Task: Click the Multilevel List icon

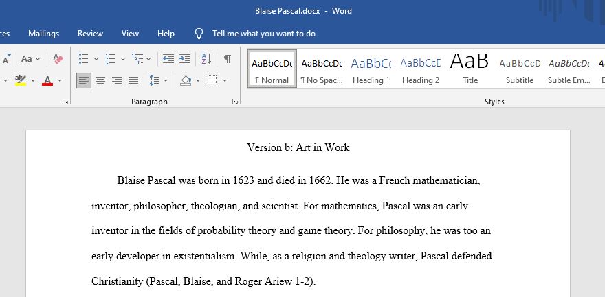Action: [x=137, y=59]
